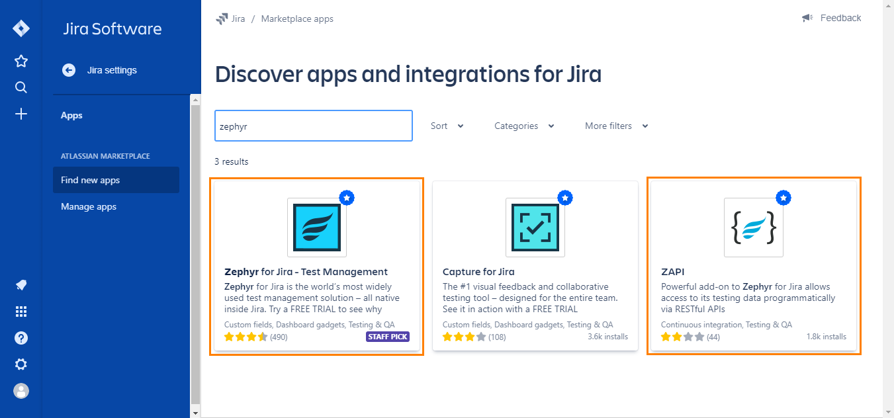Click the global search magnifier icon

tap(21, 87)
